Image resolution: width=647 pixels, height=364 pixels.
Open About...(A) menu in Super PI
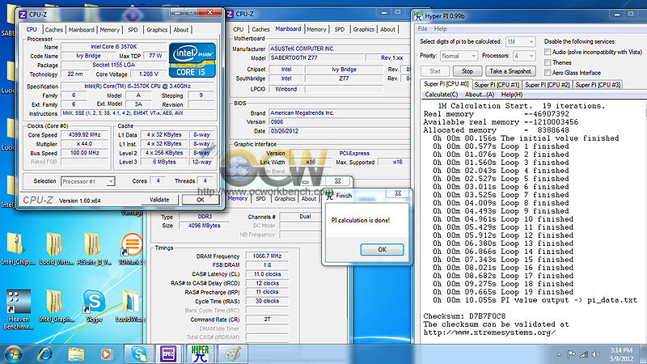[x=480, y=95]
